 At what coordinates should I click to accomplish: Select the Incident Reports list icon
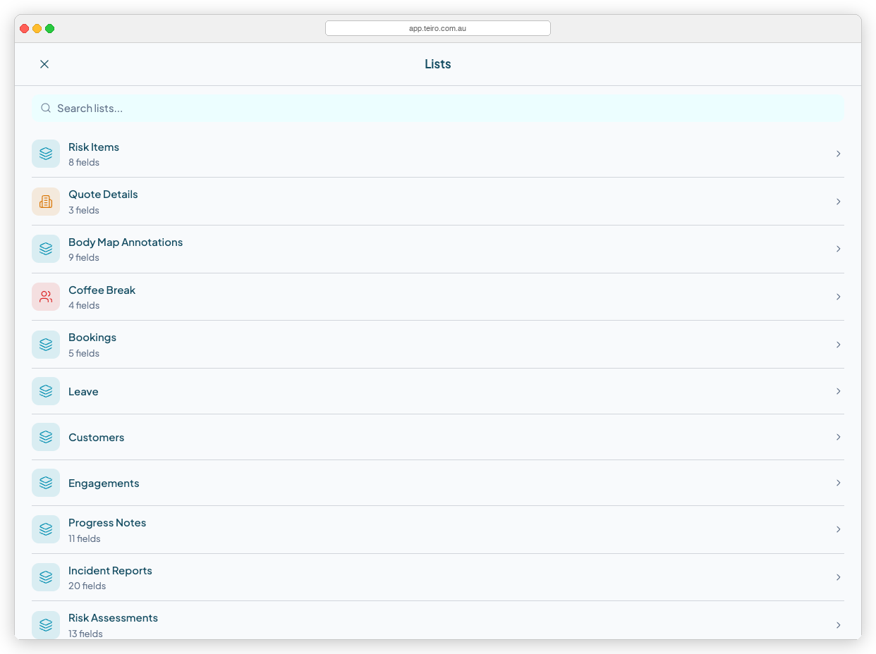coord(45,576)
